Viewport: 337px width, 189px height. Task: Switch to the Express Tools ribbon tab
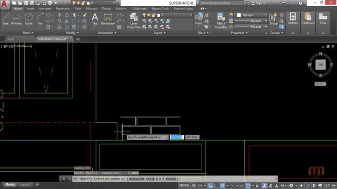[160, 8]
